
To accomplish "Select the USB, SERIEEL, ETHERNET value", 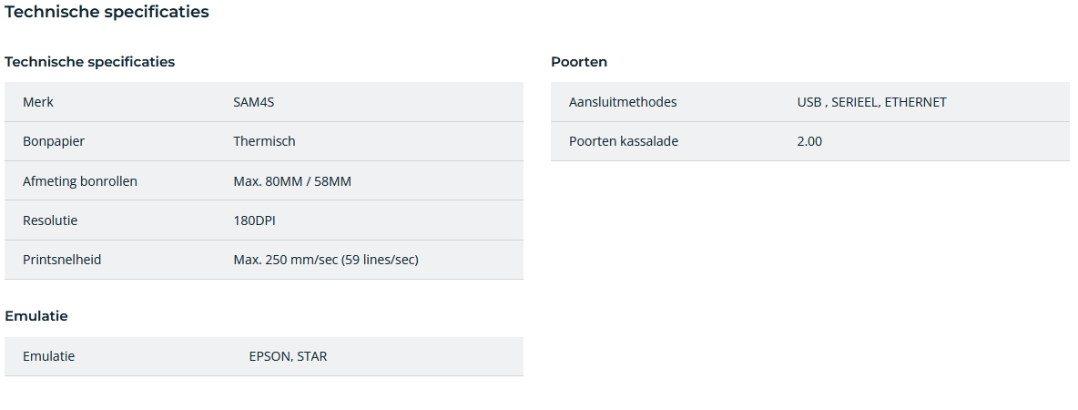I will pos(871,102).
